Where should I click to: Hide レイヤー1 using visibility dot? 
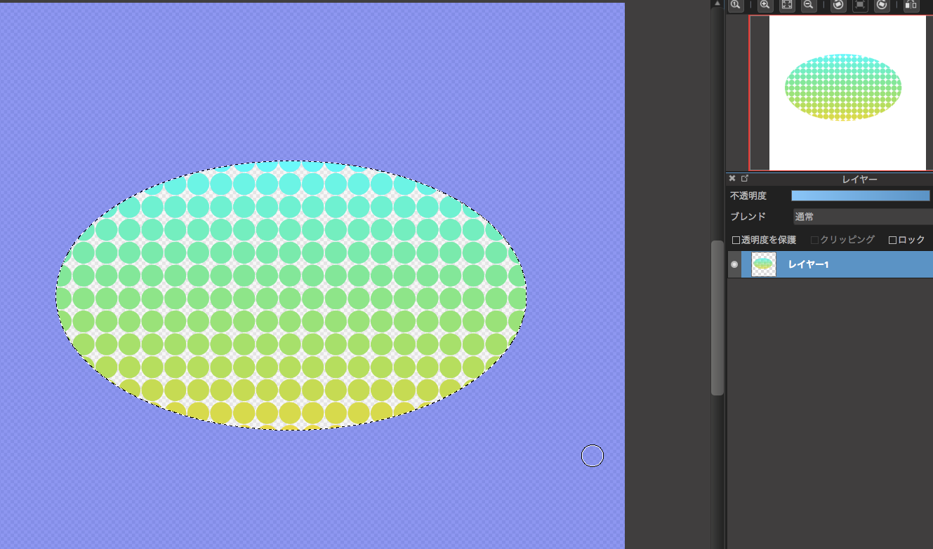pos(734,264)
